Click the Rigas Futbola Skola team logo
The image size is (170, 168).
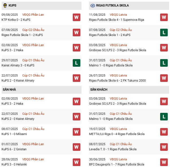(x=92, y=5)
